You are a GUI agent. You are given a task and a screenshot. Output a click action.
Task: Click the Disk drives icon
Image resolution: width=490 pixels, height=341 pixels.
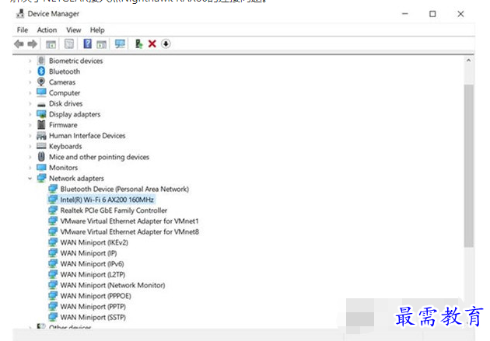tap(41, 104)
